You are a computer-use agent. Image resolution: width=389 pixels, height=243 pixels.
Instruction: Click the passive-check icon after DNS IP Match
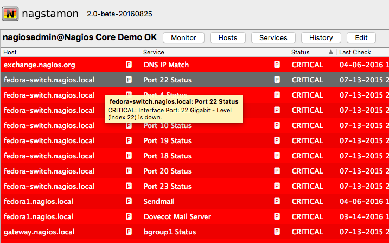[x=277, y=65]
